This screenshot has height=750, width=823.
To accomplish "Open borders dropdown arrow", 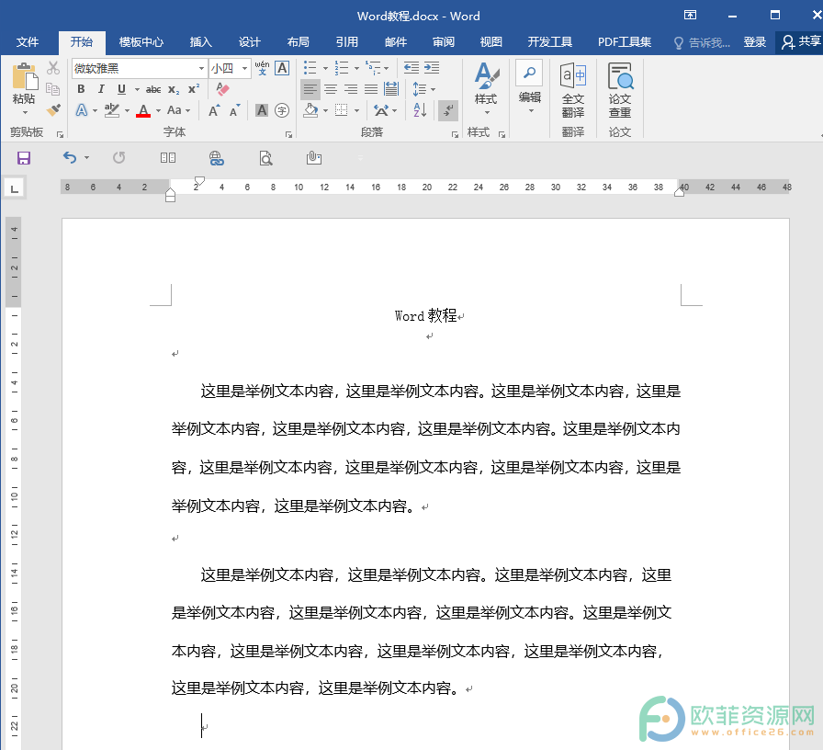I will click(x=357, y=111).
